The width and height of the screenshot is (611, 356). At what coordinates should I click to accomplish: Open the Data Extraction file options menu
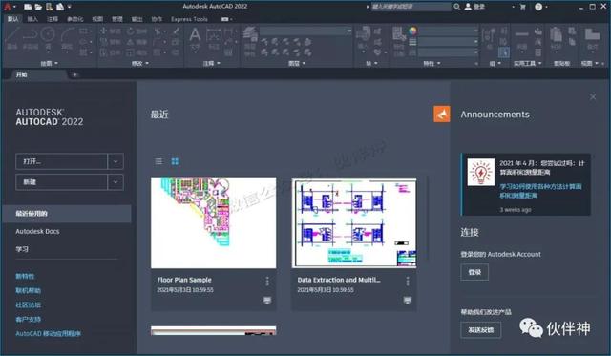coord(408,281)
